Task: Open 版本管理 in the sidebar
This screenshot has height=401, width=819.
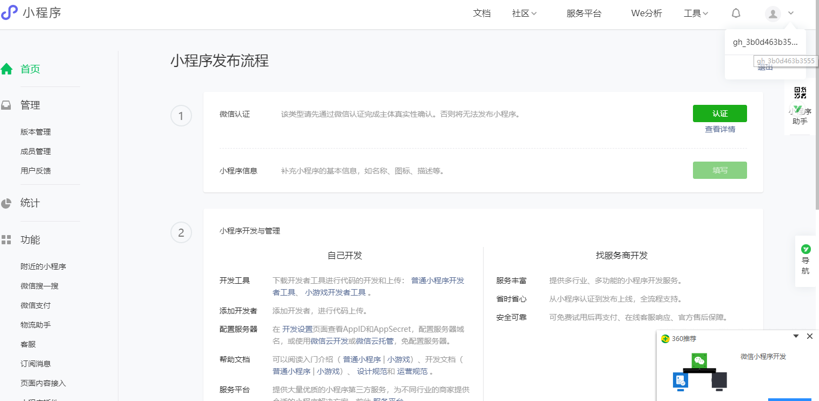Action: click(x=36, y=132)
